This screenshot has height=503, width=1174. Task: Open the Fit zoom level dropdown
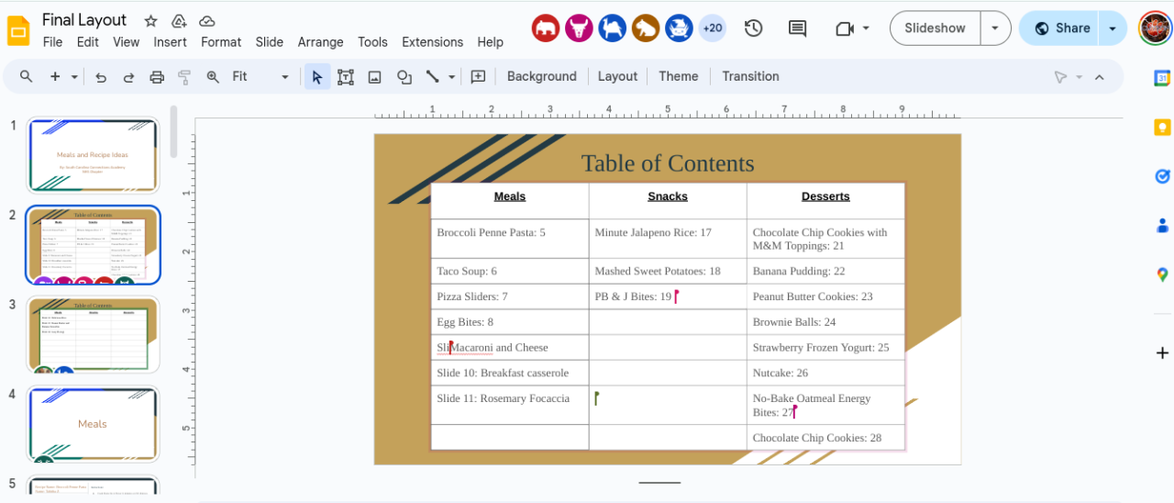(260, 77)
